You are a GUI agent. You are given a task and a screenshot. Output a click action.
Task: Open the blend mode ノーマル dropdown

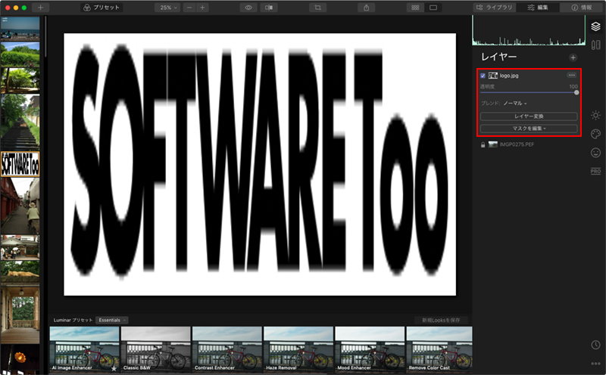[x=515, y=104]
